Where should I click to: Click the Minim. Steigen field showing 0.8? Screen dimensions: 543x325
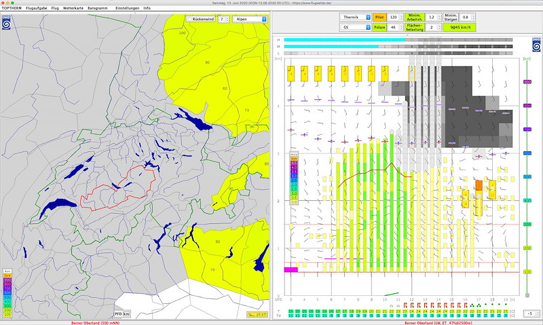pos(465,17)
